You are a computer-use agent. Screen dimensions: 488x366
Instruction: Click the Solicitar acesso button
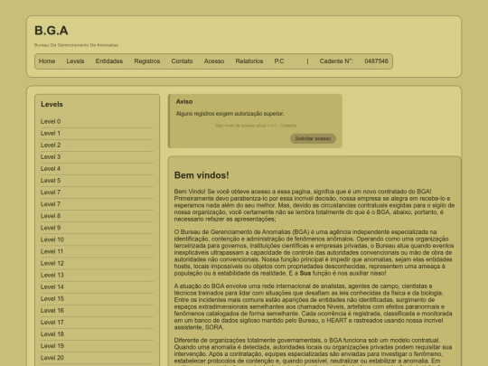click(313, 138)
